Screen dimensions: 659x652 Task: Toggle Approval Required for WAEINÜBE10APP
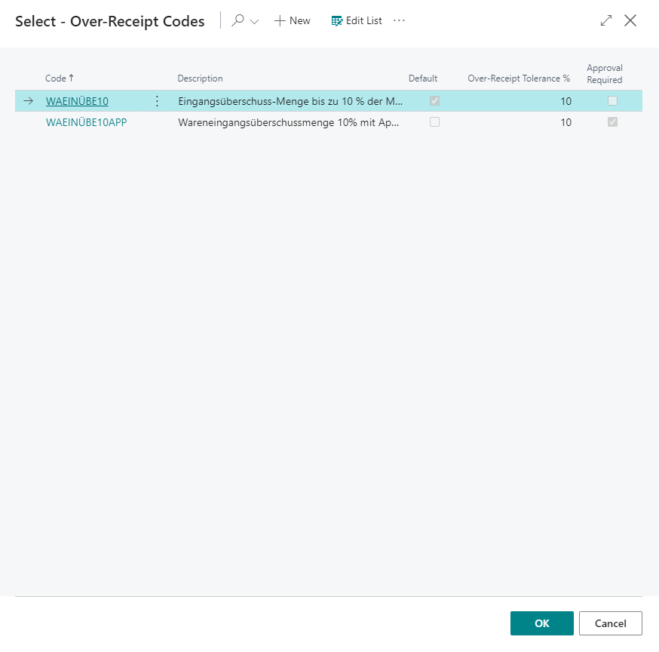tap(612, 122)
